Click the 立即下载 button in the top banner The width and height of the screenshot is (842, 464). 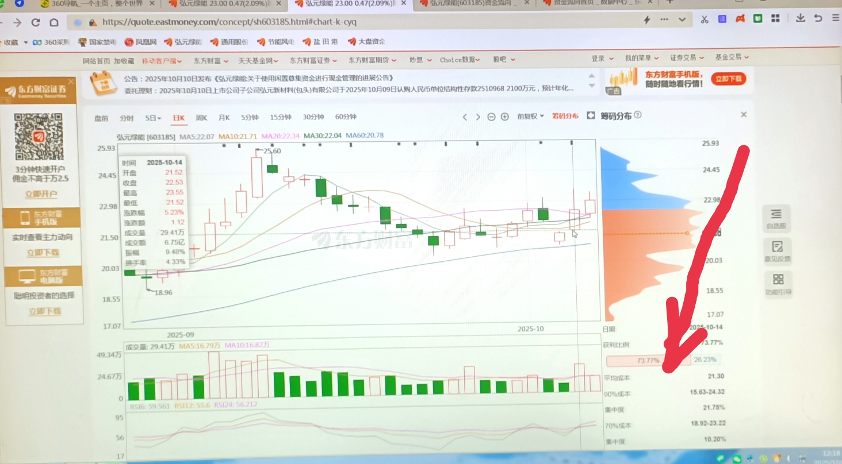tap(728, 79)
